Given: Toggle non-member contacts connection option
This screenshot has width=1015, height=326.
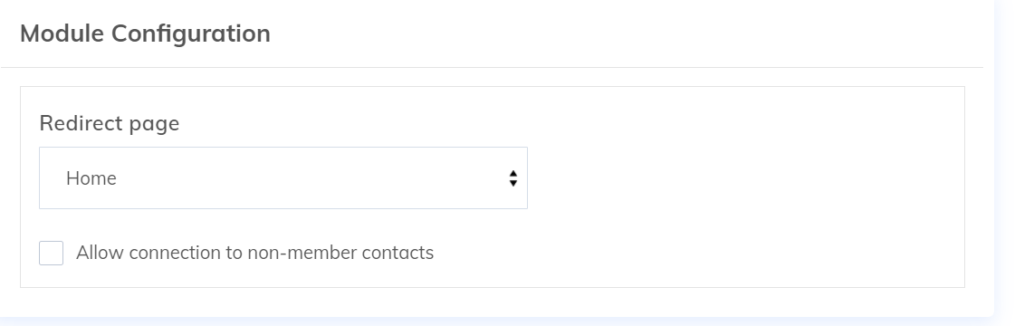Looking at the screenshot, I should tap(51, 253).
